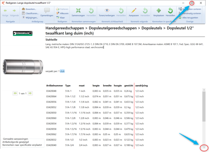209x152 pixels.
Task: Open Opmerkingen speech bubble
Action: tap(47, 12)
